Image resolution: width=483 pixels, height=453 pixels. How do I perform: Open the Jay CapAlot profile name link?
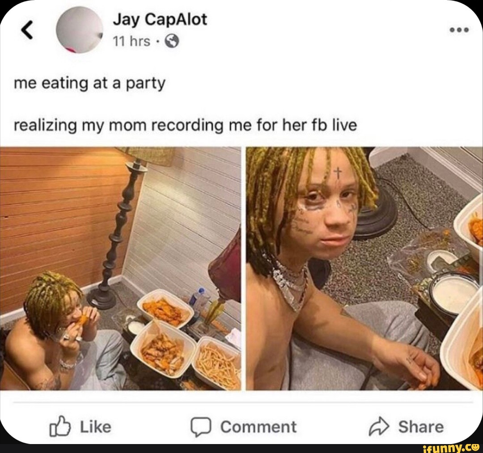(160, 20)
